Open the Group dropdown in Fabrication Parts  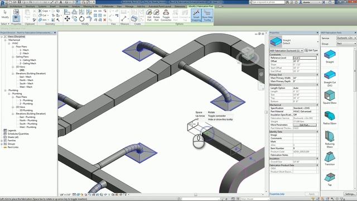pos(346,44)
